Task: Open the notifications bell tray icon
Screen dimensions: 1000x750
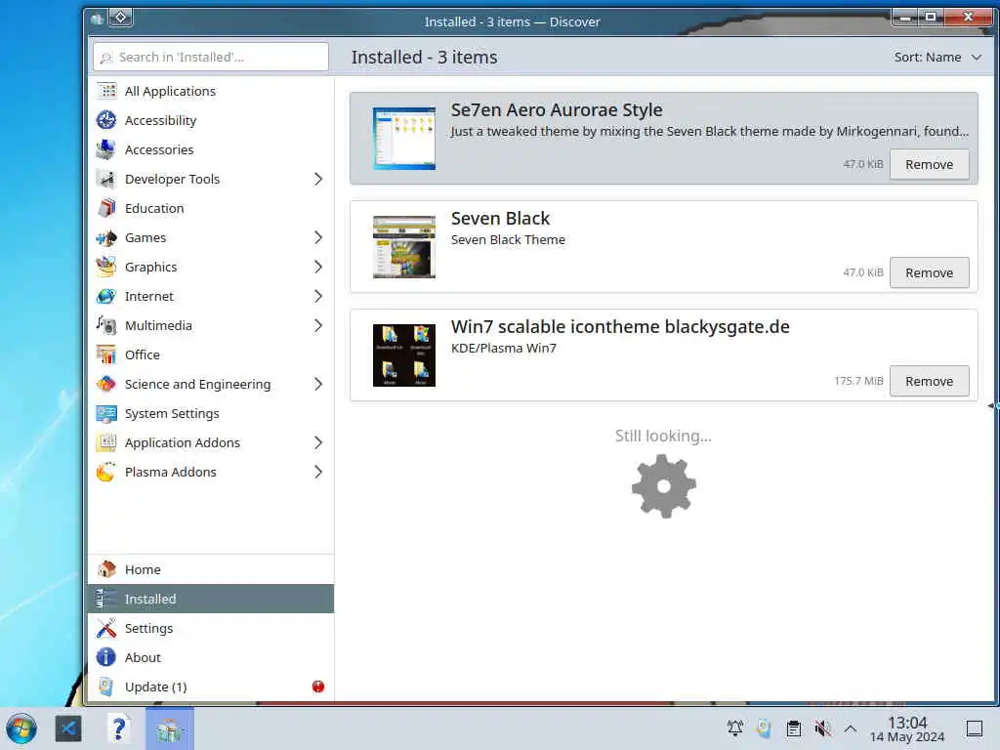Action: click(735, 729)
